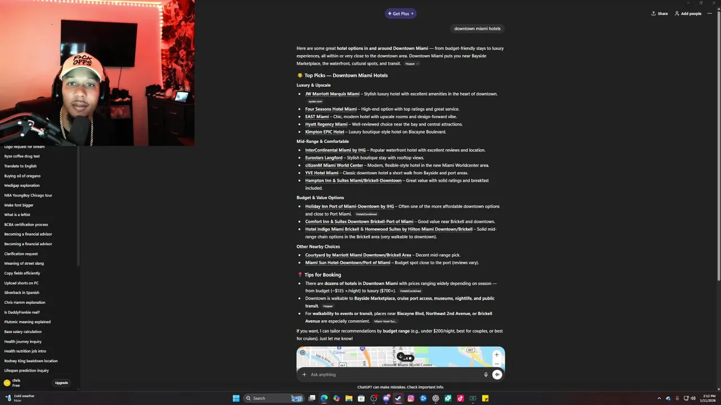Image resolution: width=721 pixels, height=405 pixels.
Task: Open Microsoft Store from taskbar
Action: pyautogui.click(x=361, y=398)
